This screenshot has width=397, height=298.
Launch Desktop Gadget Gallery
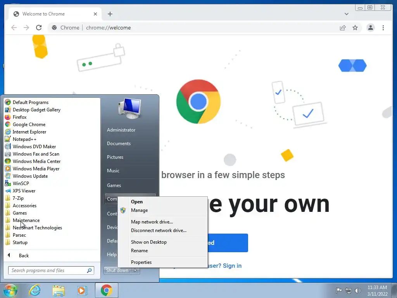[33, 110]
